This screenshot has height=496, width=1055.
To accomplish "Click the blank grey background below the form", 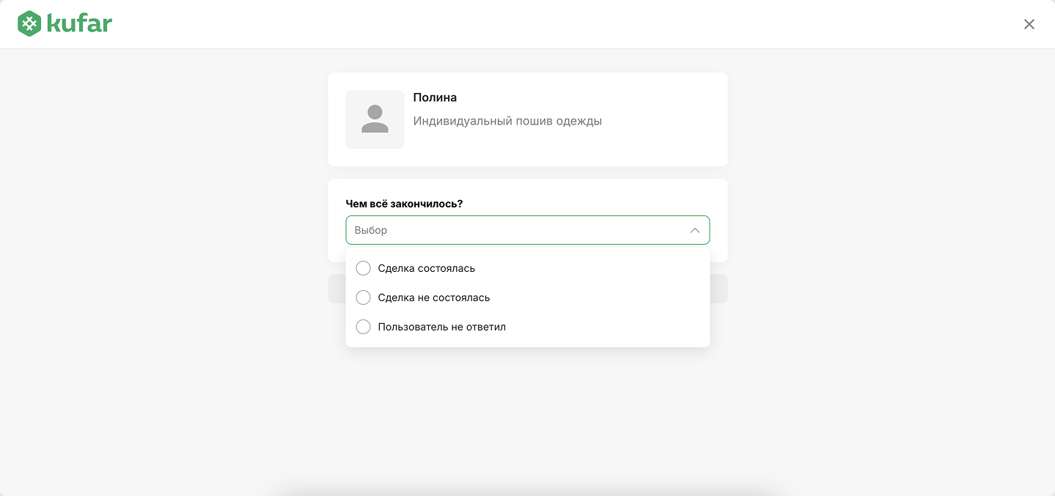I will [x=528, y=418].
